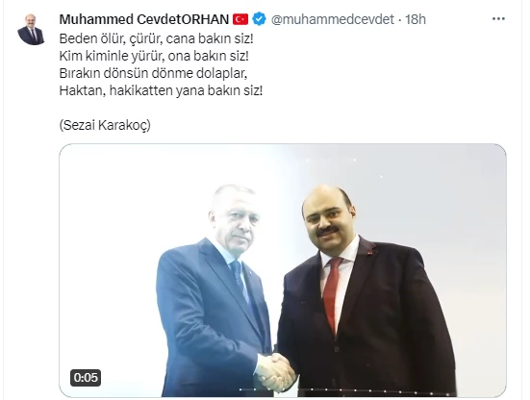The image size is (530, 400).
Task: Click the red tie in the video
Action: click(x=332, y=294)
